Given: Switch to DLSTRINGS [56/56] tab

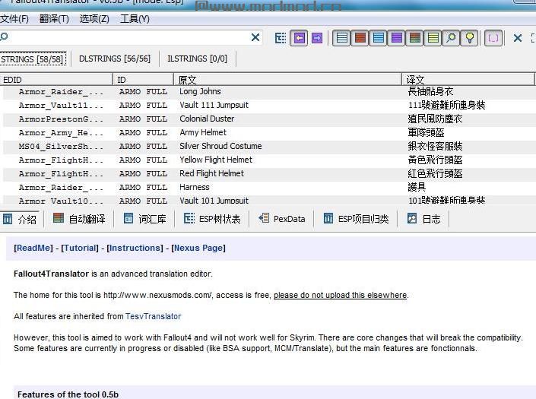Looking at the screenshot, I should (x=115, y=59).
